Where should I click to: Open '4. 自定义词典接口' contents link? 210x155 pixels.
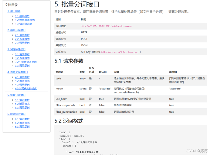click(x=18, y=72)
